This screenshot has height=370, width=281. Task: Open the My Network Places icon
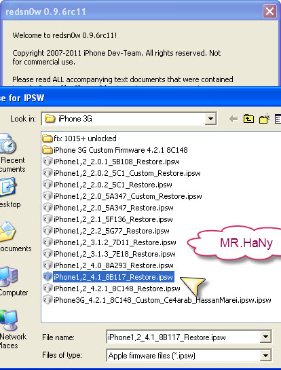pyautogui.click(x=9, y=320)
